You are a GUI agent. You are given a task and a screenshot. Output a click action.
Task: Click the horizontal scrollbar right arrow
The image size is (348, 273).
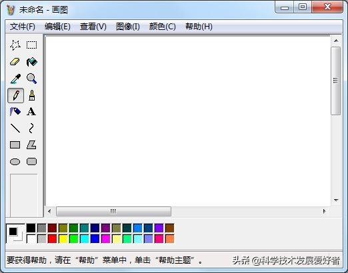pyautogui.click(x=325, y=211)
